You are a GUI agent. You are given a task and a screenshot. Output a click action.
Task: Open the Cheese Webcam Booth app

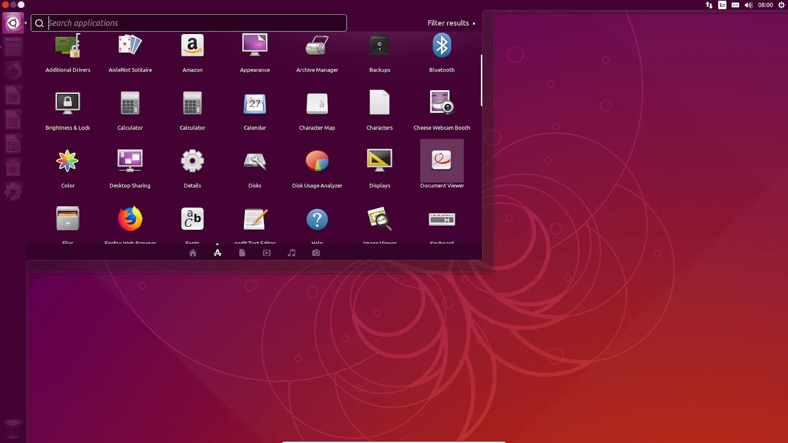coord(442,103)
